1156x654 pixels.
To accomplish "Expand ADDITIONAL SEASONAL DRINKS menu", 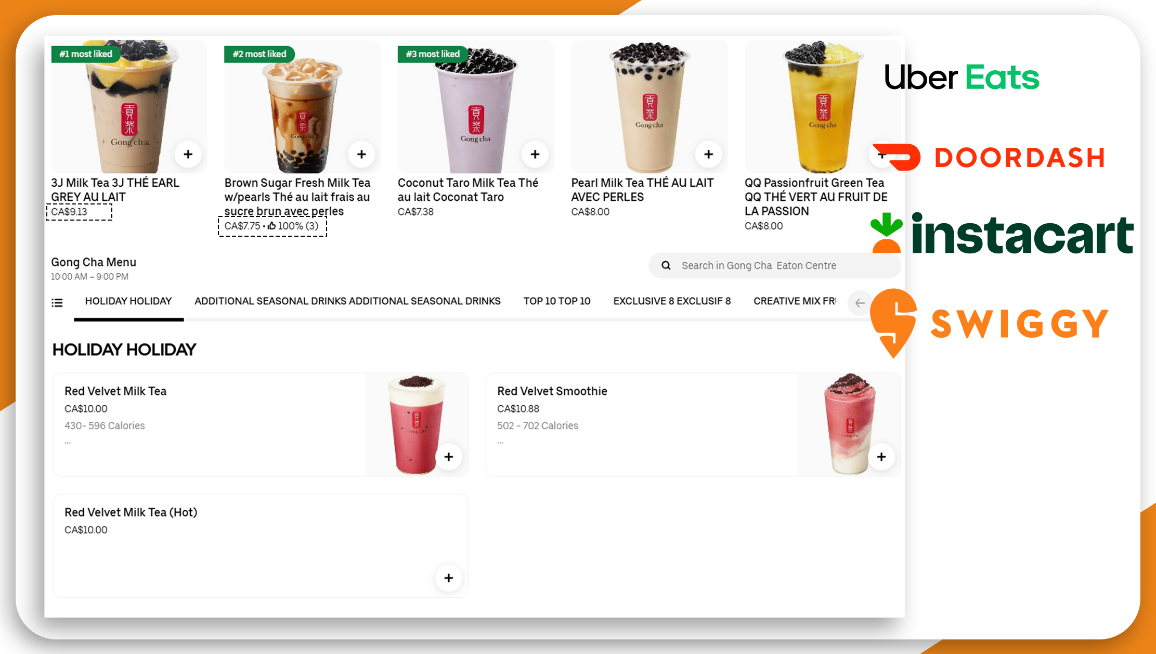I will 348,302.
